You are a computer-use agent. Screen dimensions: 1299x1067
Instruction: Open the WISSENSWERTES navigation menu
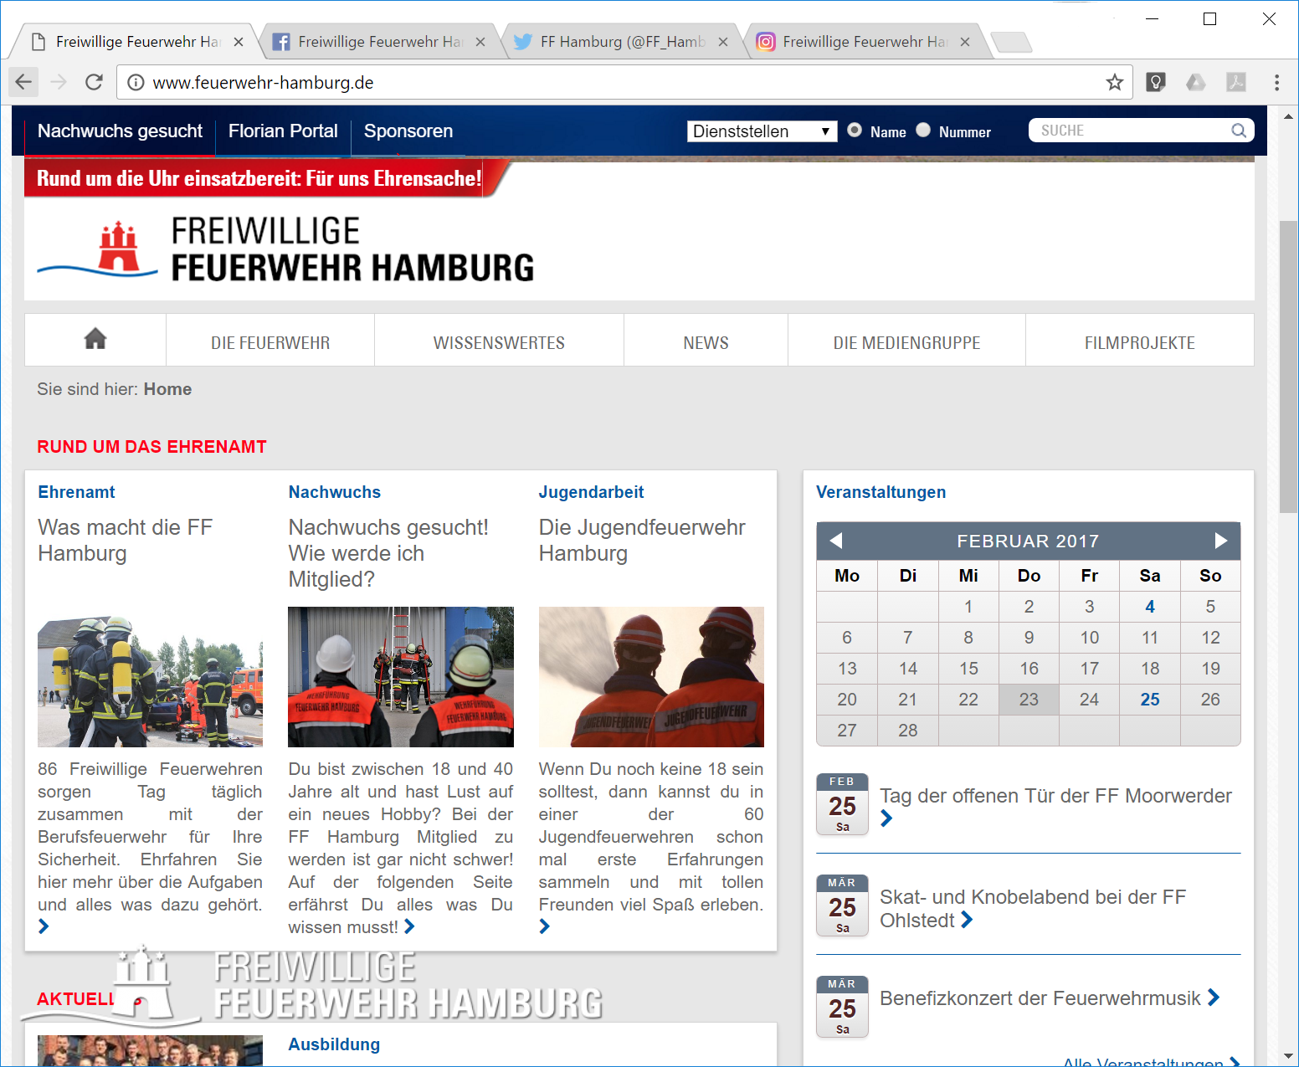(499, 343)
